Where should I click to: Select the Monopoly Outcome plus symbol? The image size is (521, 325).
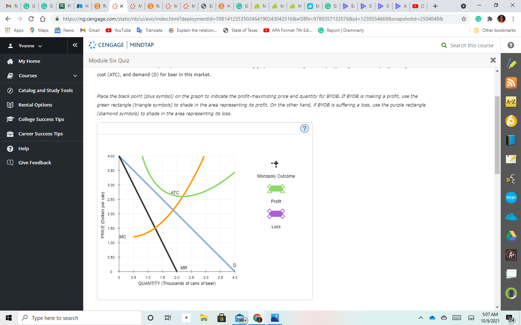click(x=275, y=164)
